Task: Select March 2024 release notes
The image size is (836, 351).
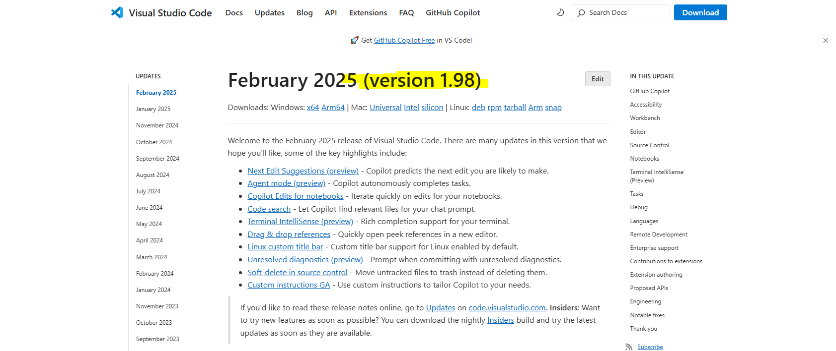Action: (152, 257)
